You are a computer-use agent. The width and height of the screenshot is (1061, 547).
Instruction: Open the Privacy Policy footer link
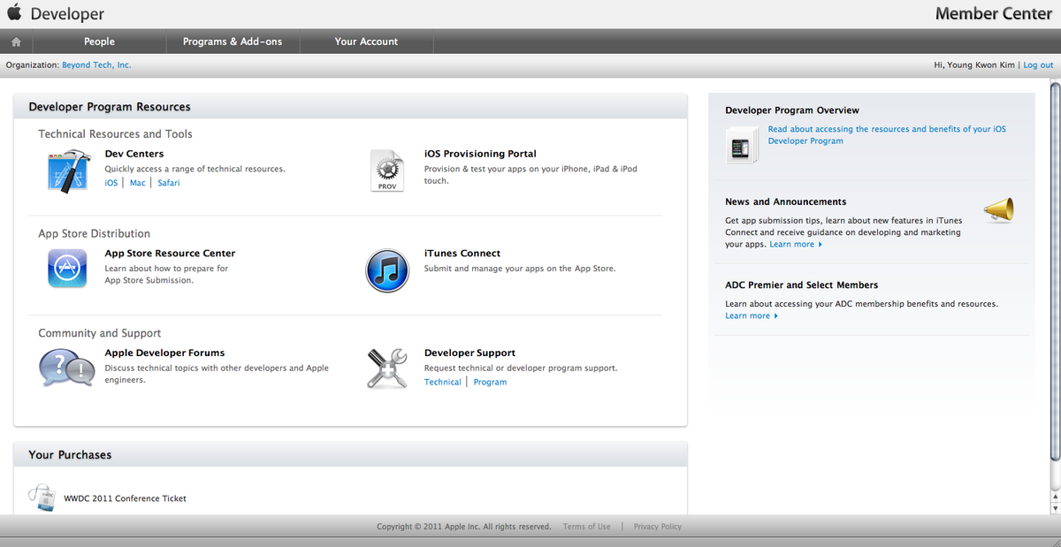(x=658, y=527)
